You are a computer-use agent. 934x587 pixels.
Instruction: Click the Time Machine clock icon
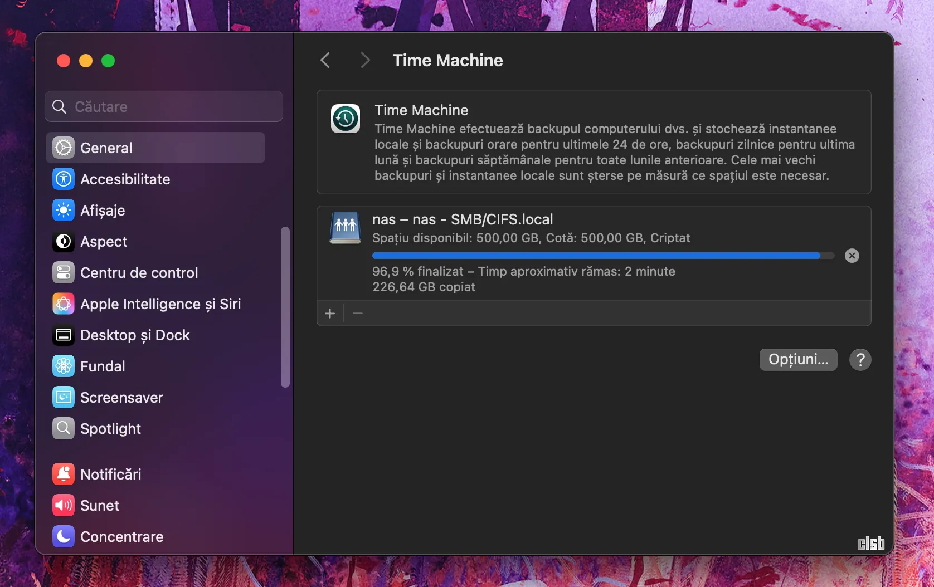point(346,119)
